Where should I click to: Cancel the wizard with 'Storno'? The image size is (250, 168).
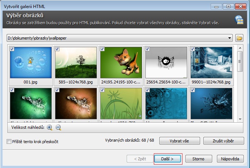[x=199, y=159]
